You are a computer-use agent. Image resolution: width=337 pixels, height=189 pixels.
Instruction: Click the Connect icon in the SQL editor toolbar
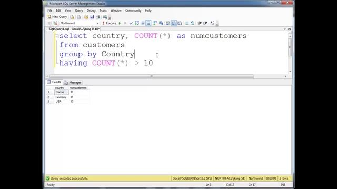pyautogui.click(x=49, y=23)
